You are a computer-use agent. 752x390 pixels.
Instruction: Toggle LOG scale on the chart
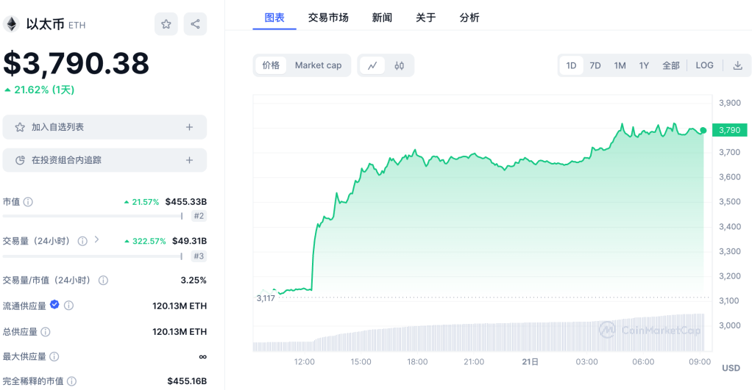tap(704, 65)
